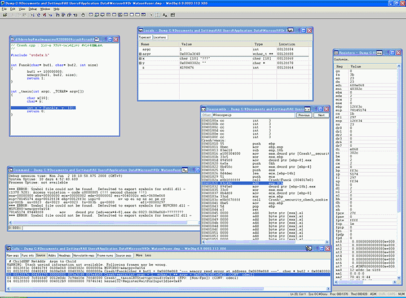Image resolution: width=406 pixels, height=298 pixels.
Task: Open the Debug menu
Action: pyautogui.click(x=33, y=9)
